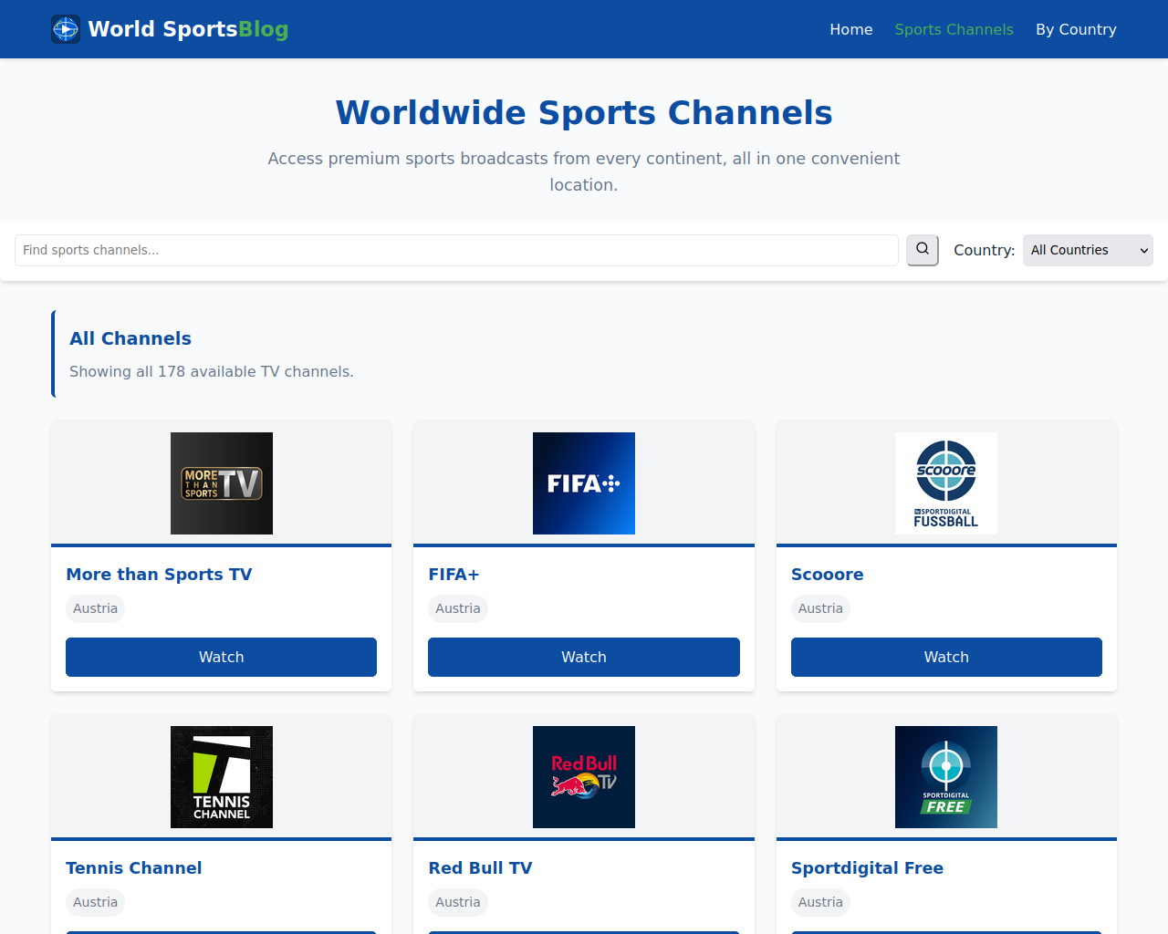Select the More than Sports TV title
Screen dimensions: 1168x934
tap(159, 574)
